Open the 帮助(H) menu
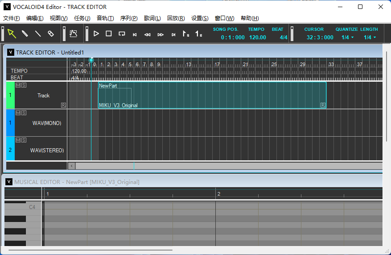391x255 pixels. 250,18
